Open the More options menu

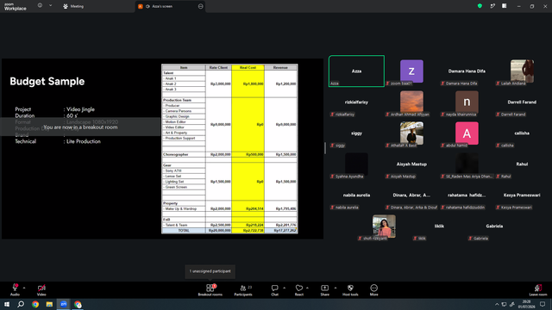pyautogui.click(x=373, y=290)
